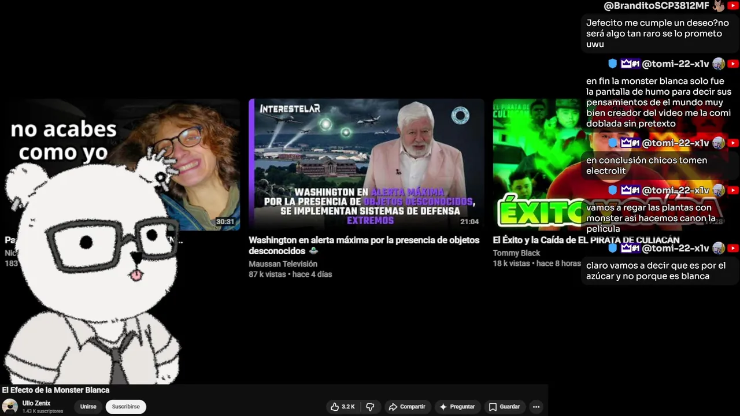Viewport: 740px width, 416px height.
Task: Click the dislike thumbs-down icon
Action: point(370,407)
